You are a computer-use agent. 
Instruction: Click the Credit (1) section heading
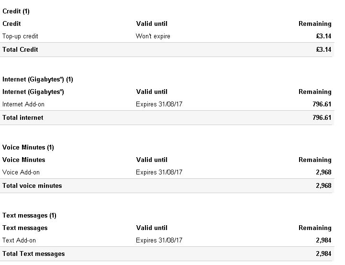[16, 11]
